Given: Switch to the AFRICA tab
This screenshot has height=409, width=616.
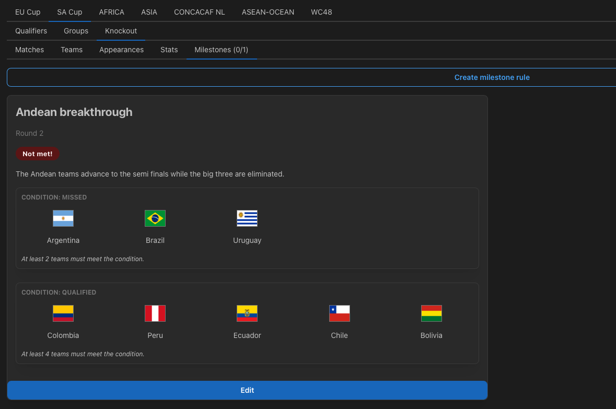Looking at the screenshot, I should coord(112,12).
